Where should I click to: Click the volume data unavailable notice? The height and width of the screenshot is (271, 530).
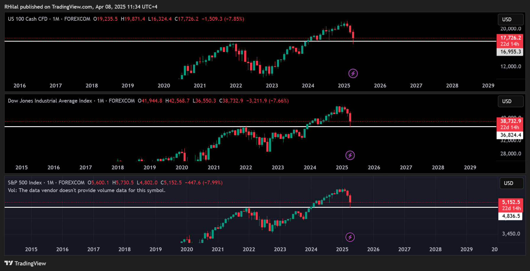click(87, 190)
